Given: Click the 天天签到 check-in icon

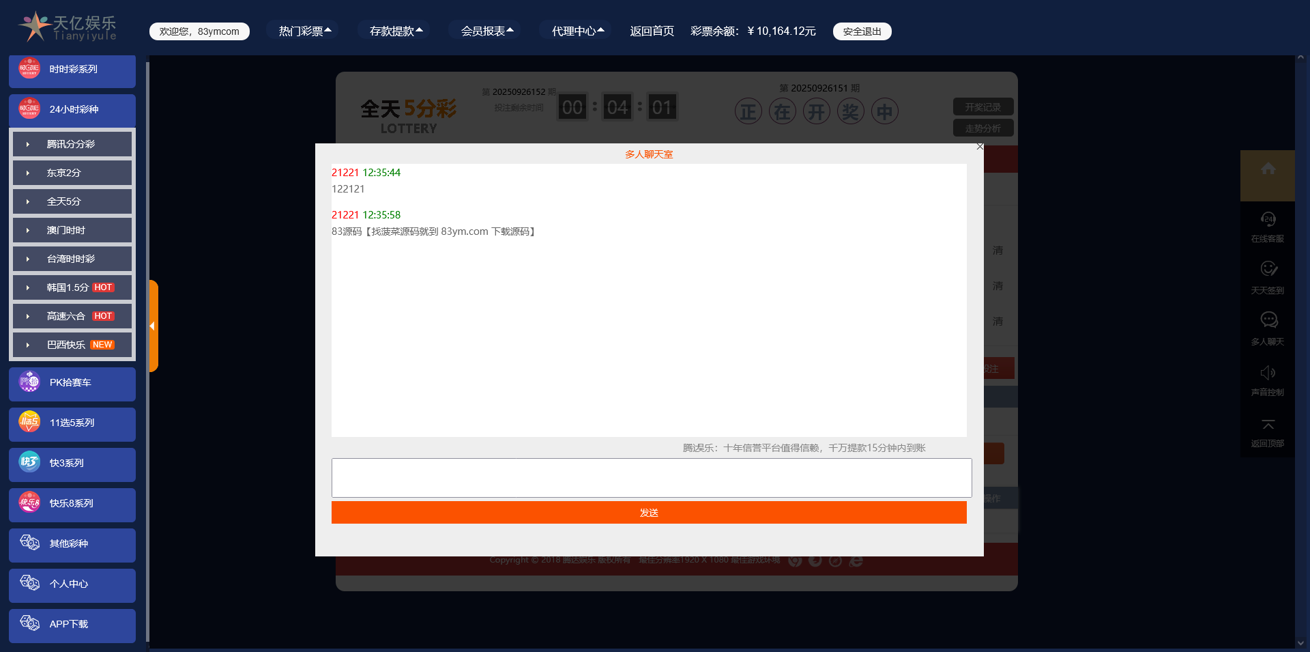Looking at the screenshot, I should pos(1268,269).
